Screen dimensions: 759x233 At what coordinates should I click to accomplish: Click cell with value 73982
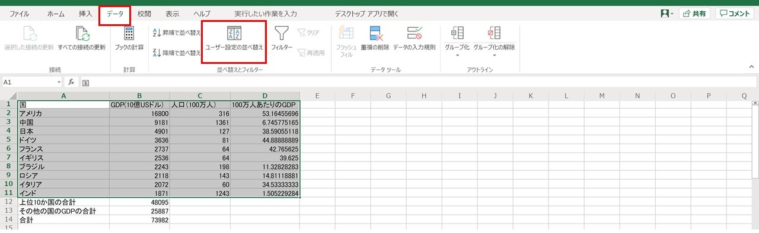139,219
